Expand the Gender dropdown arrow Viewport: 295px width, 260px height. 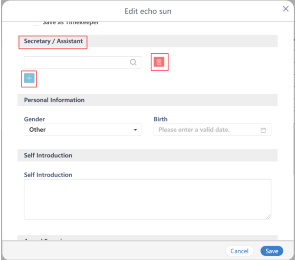point(135,130)
